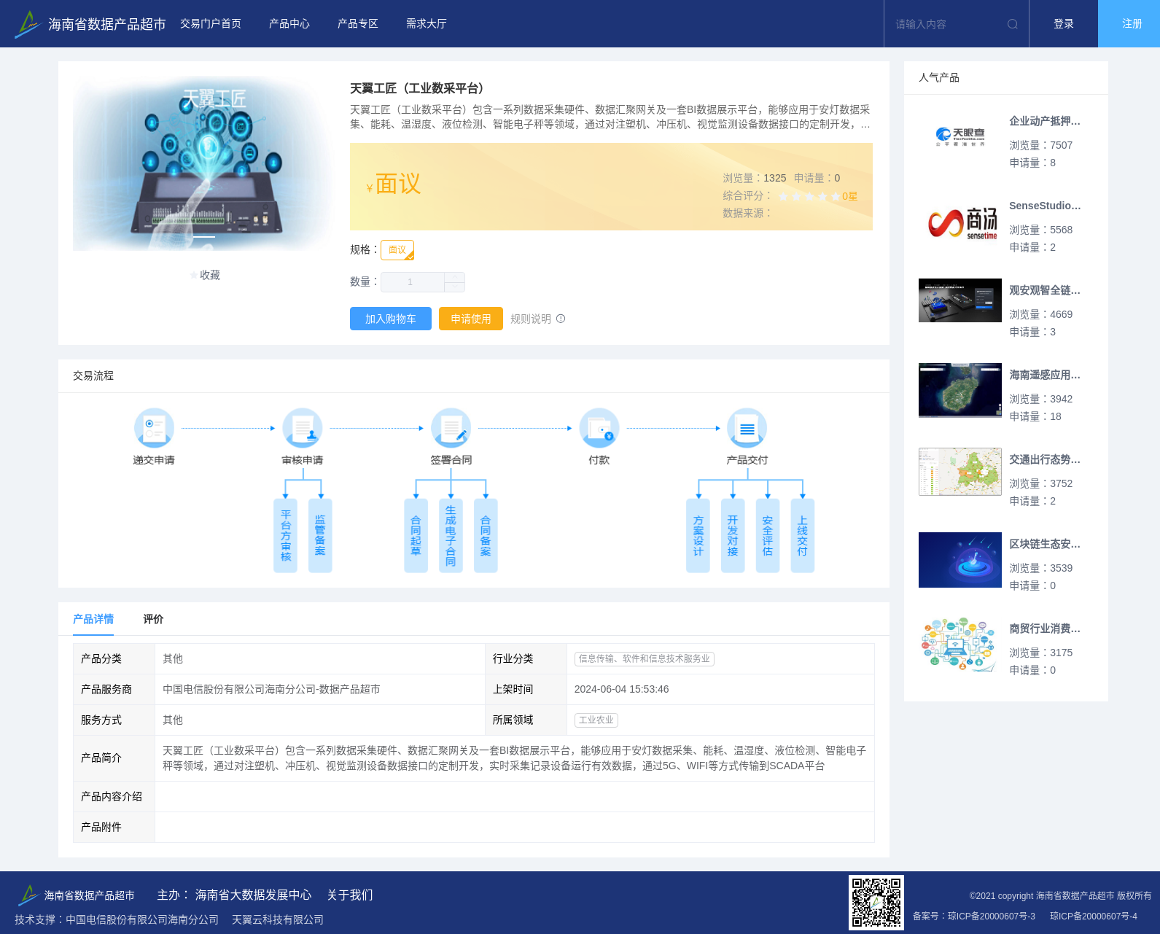Click the 签署合同 step icon
This screenshot has height=934, width=1160.
tap(451, 428)
